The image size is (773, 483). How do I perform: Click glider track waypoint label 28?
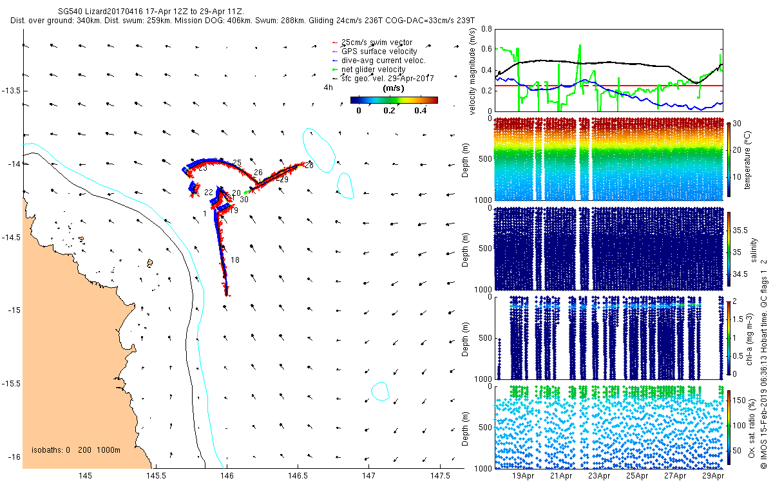[x=309, y=166]
